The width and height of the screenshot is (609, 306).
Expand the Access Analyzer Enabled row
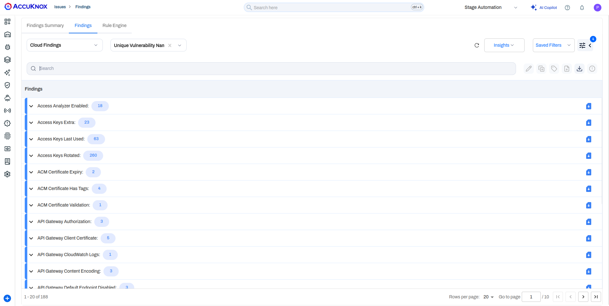coord(31,106)
